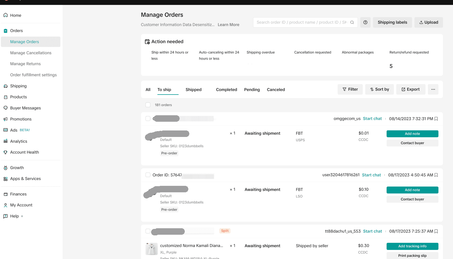The image size is (453, 259).
Task: Select all 181 orders checkbox
Action: [x=148, y=105]
